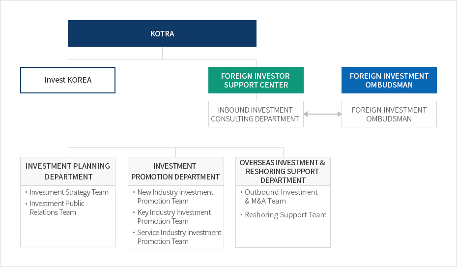Viewport: 457px width, 267px height.
Task: Open Foreign Investor Support Center box
Action: tap(256, 80)
